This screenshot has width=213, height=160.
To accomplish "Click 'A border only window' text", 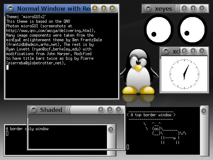I will pos(27,129).
